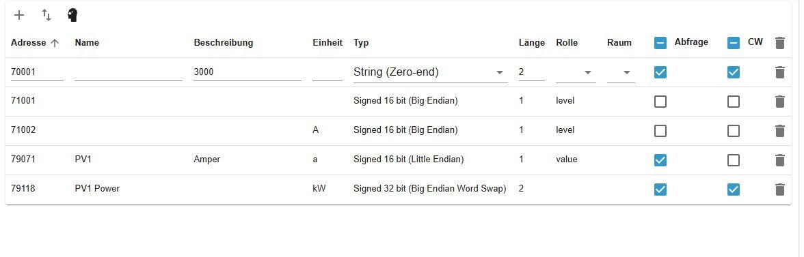This screenshot has height=257, width=804.
Task: Click trash icon in table header
Action: coord(780,43)
